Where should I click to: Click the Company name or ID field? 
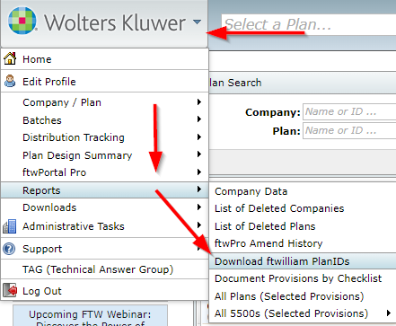click(x=349, y=112)
